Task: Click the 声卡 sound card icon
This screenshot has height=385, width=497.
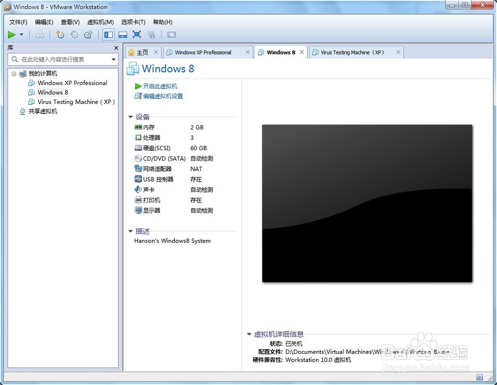Action: 138,190
